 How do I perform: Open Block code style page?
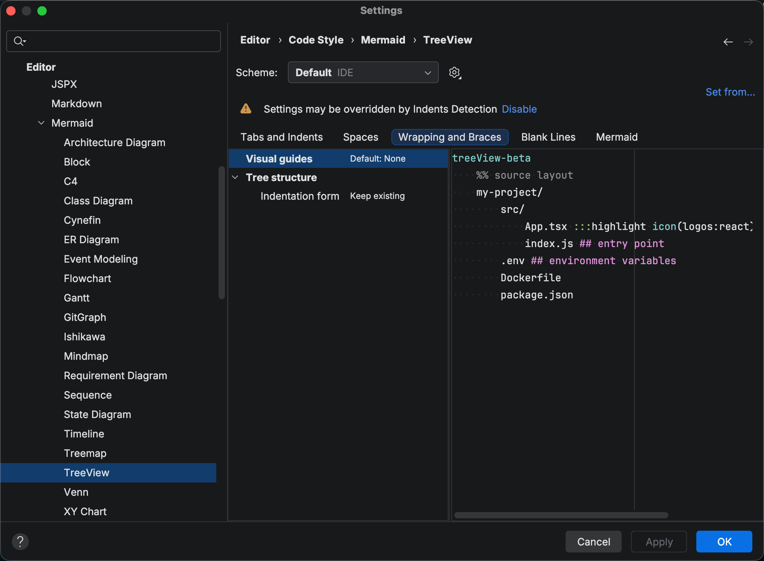77,162
